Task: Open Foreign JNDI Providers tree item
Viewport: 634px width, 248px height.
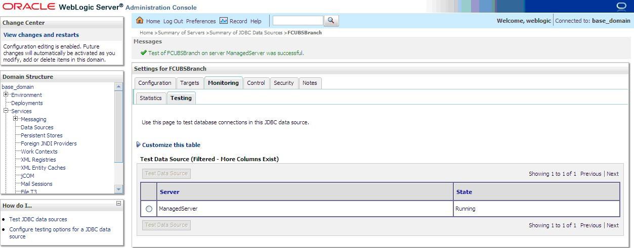Action: 49,143
